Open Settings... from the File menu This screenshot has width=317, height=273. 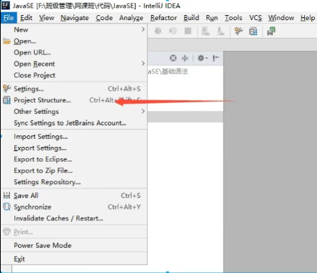click(x=74, y=89)
